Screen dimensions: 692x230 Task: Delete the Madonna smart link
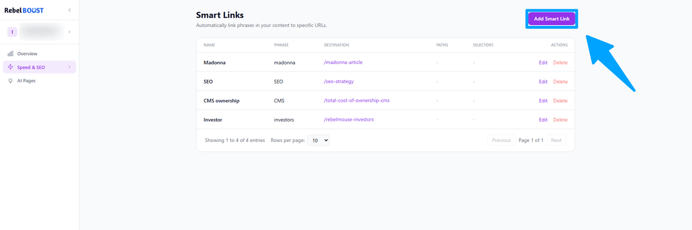561,62
